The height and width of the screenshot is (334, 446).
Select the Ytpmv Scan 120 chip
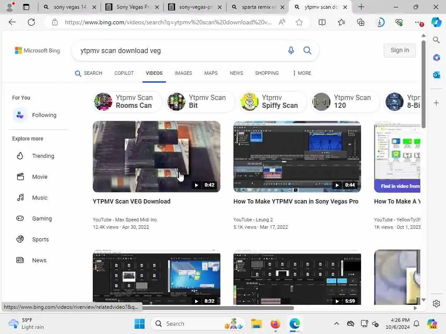click(346, 101)
